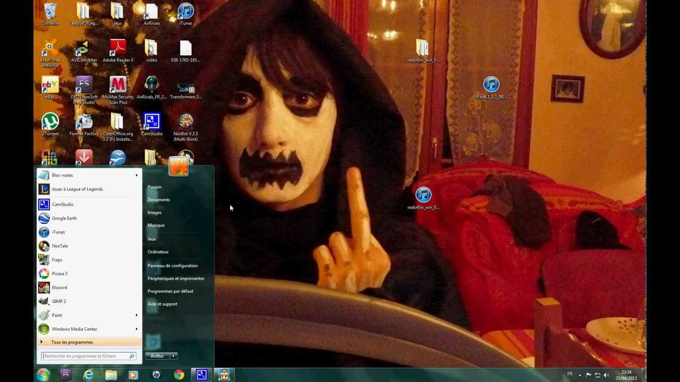
Task: Launch the Format Factory shortcut
Action: point(84,125)
